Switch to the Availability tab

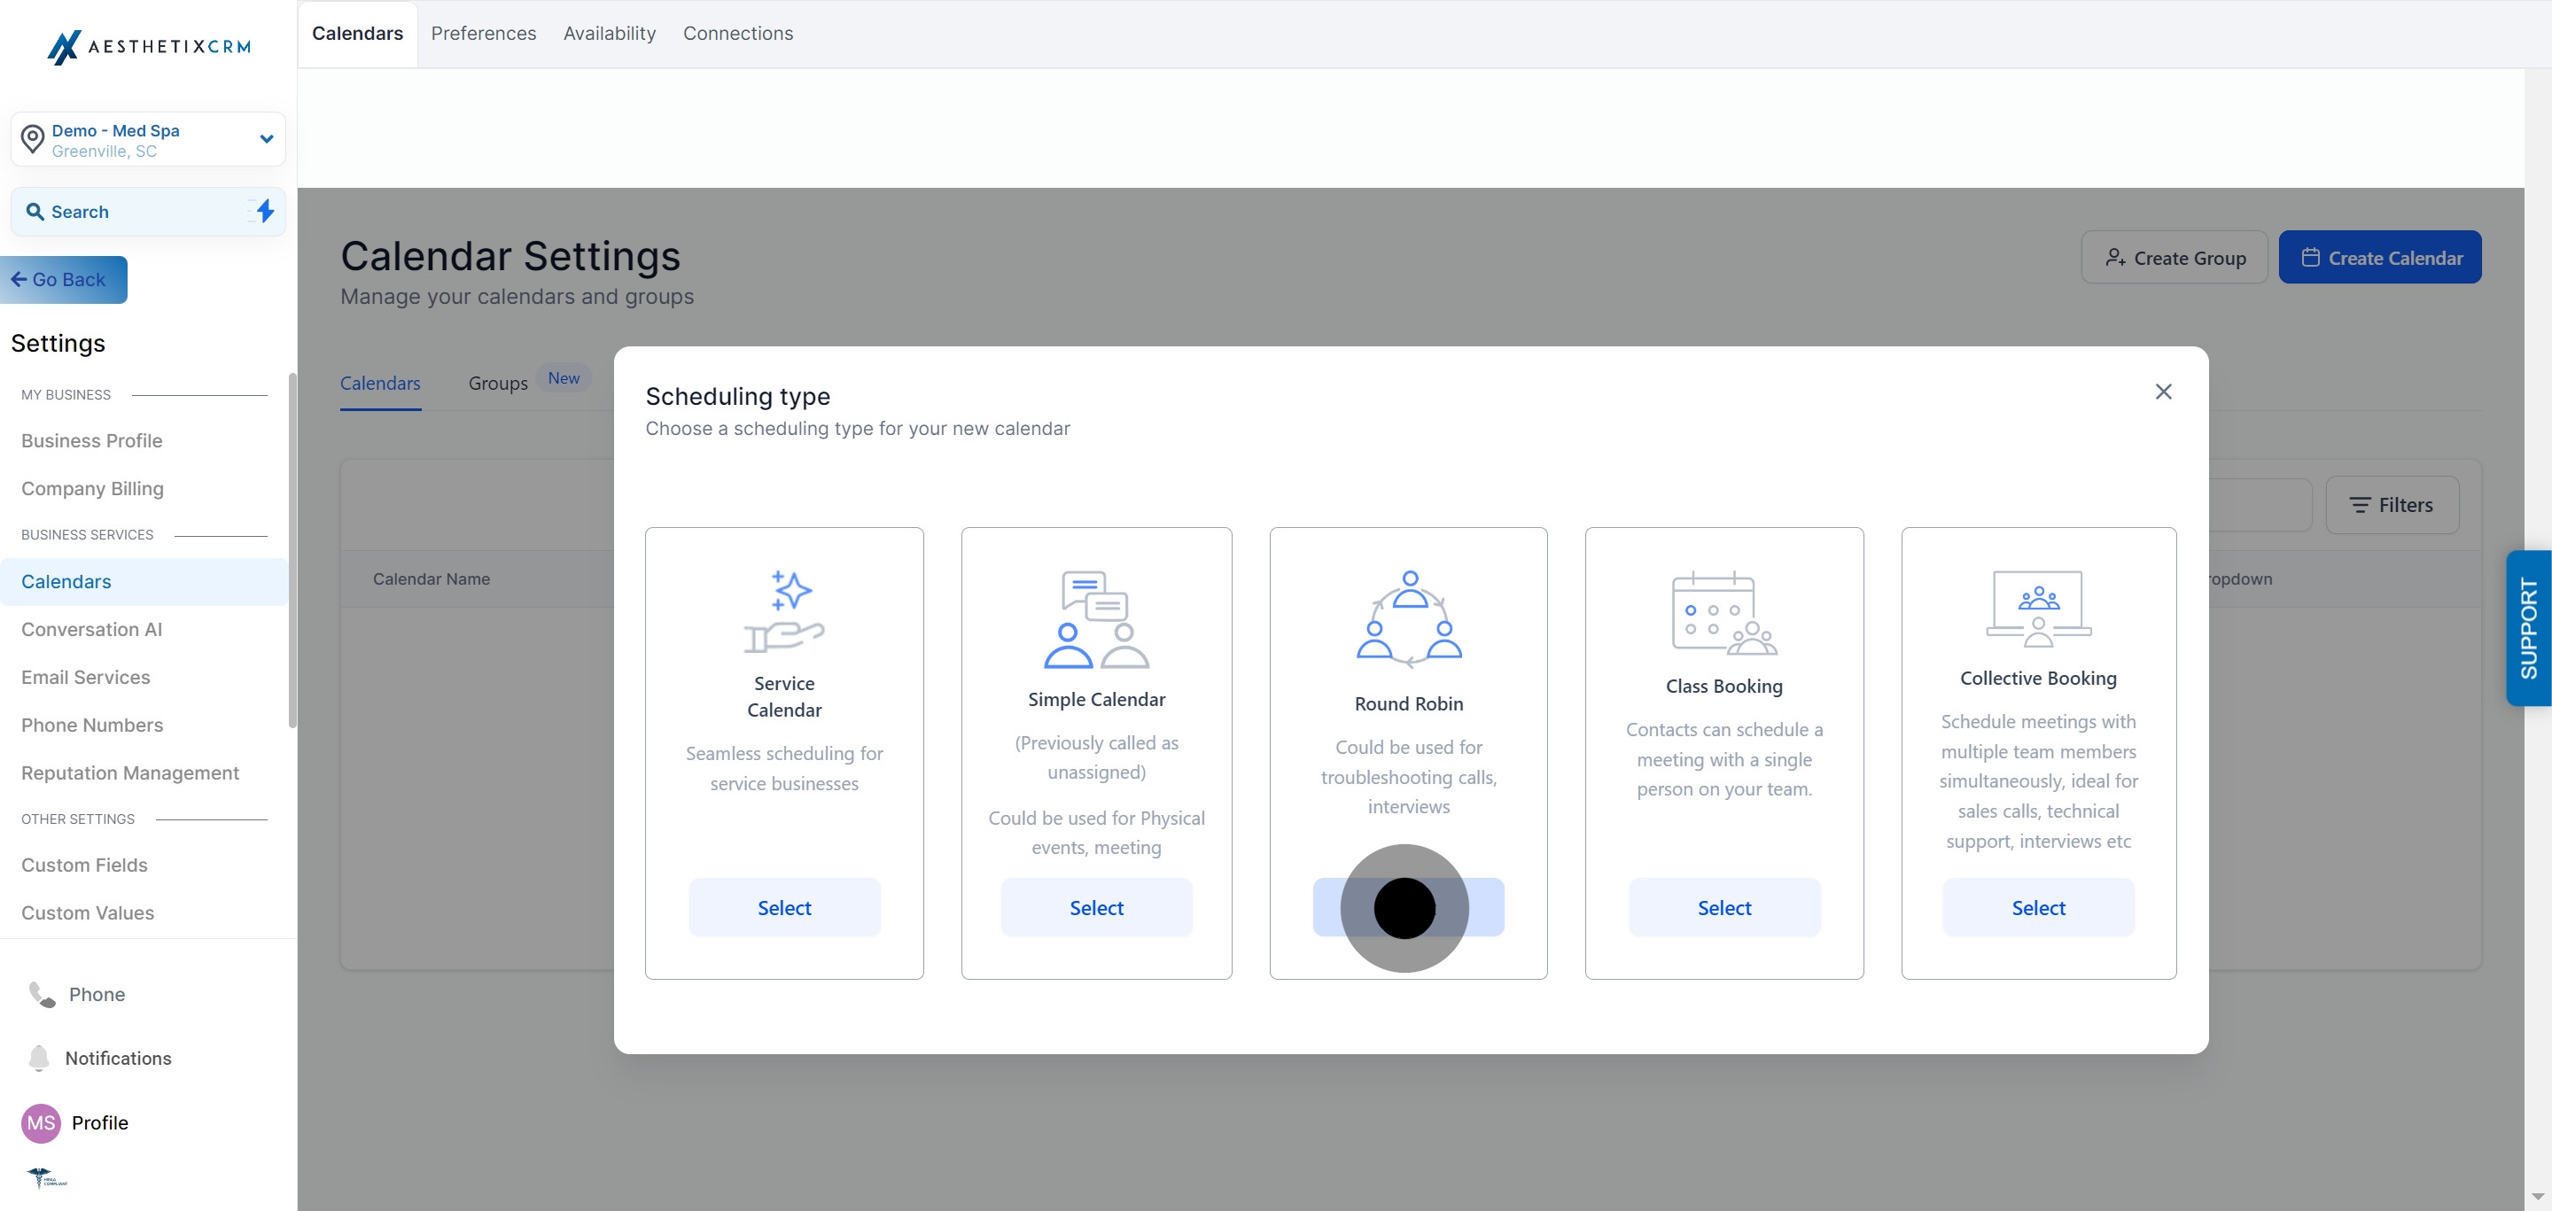coord(610,34)
